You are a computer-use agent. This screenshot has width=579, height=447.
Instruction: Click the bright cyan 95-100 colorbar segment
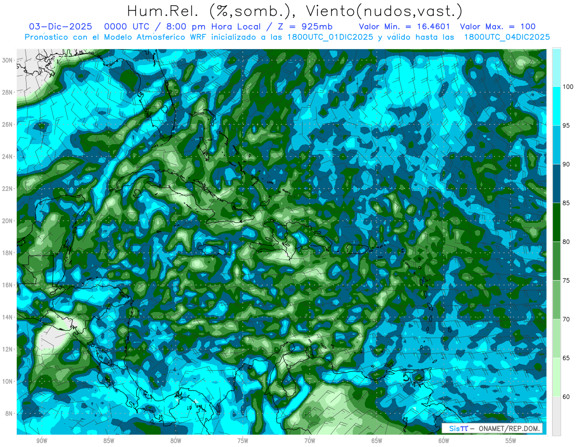tap(556, 106)
